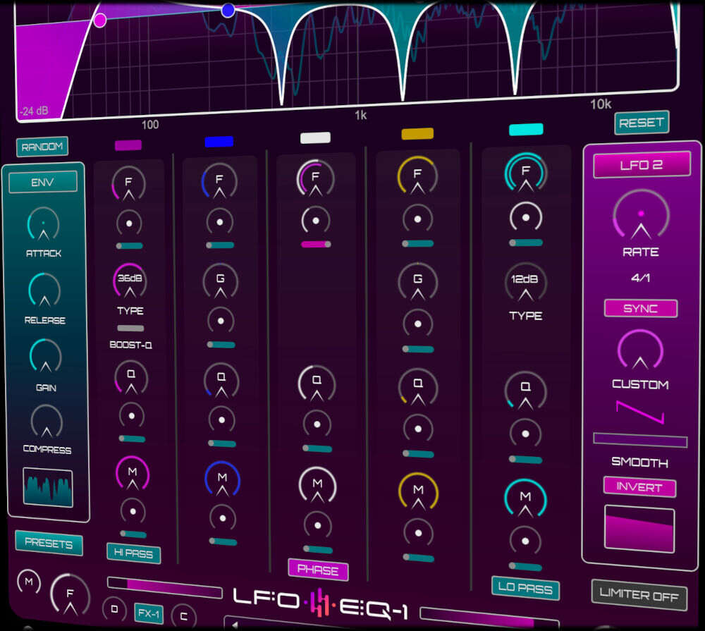Screen dimensions: 705x631
Task: Click the ATTACK knob in the ENV panel
Action: pyautogui.click(x=44, y=224)
